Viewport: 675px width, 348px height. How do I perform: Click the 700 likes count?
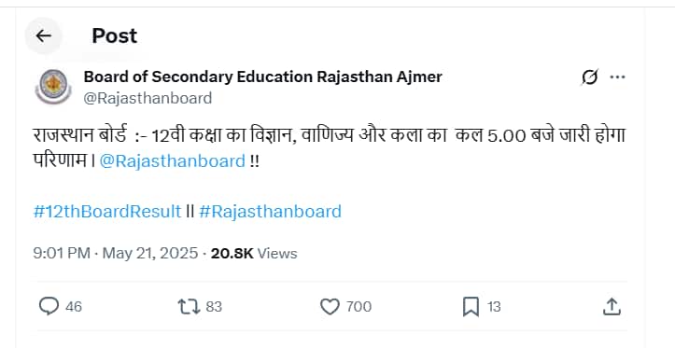click(x=359, y=307)
